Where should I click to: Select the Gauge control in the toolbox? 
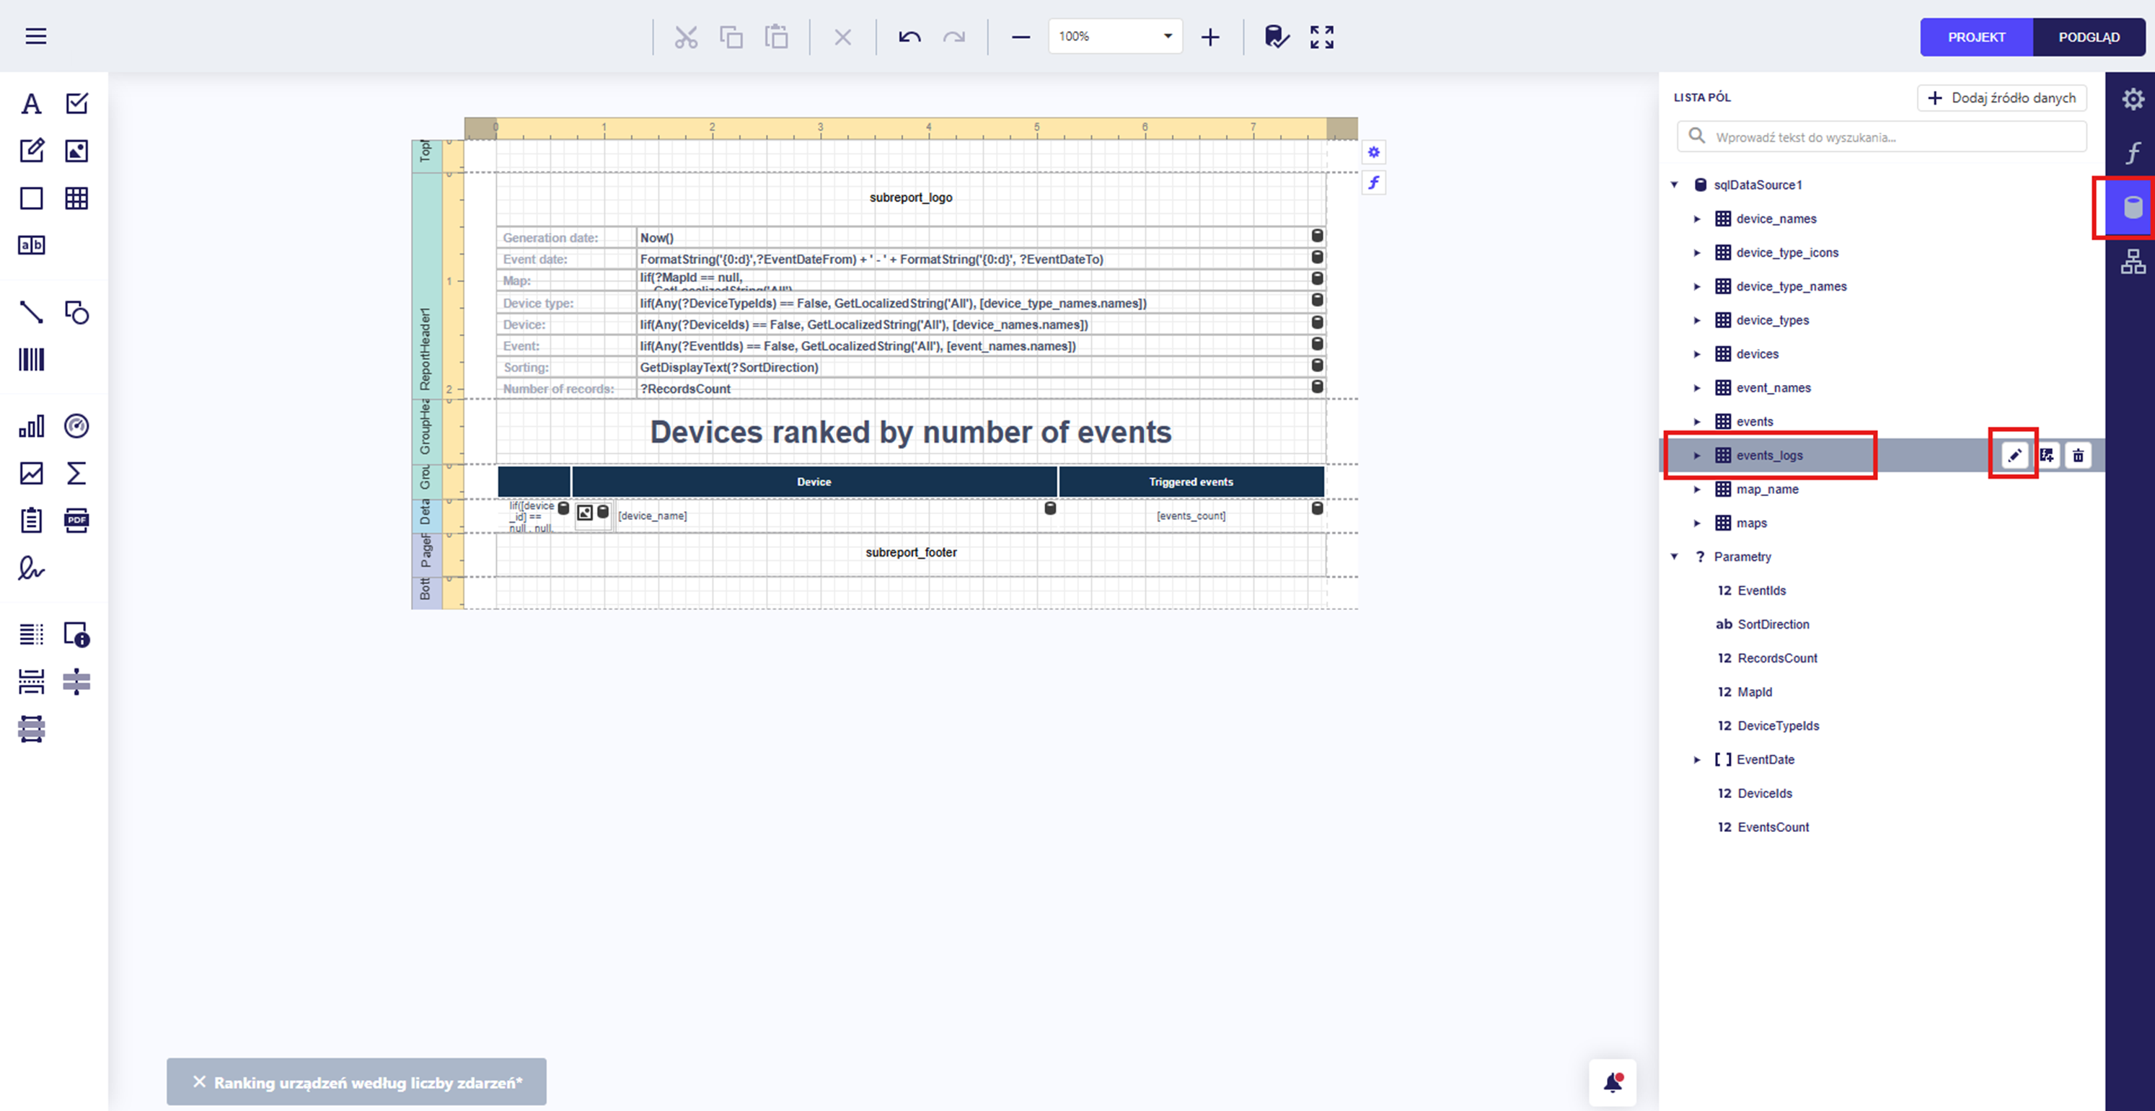click(76, 426)
